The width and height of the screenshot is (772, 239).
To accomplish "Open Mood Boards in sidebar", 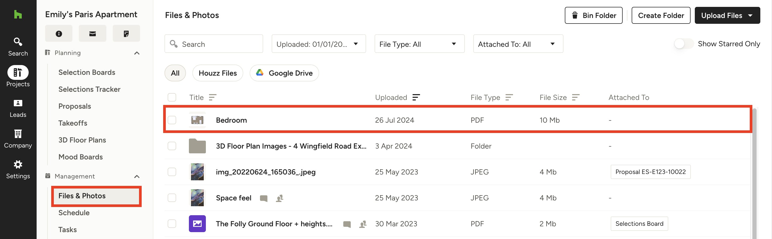I will point(80,157).
